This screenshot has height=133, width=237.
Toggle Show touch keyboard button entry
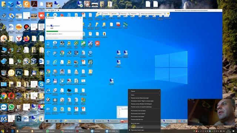coord(144,107)
